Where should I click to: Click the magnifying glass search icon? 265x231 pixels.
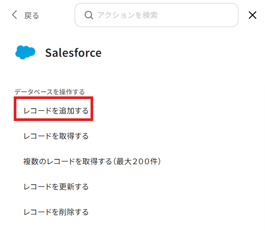89,15
